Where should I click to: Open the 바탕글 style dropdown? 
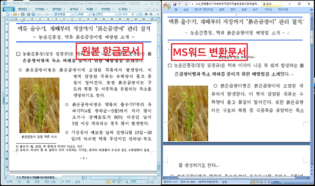(72, 14)
